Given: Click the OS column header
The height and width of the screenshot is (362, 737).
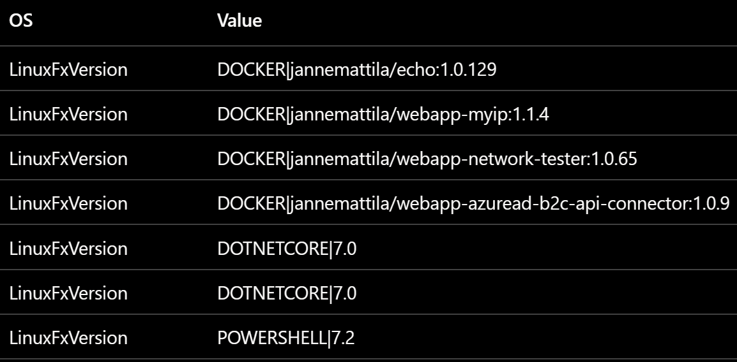Looking at the screenshot, I should tap(20, 20).
